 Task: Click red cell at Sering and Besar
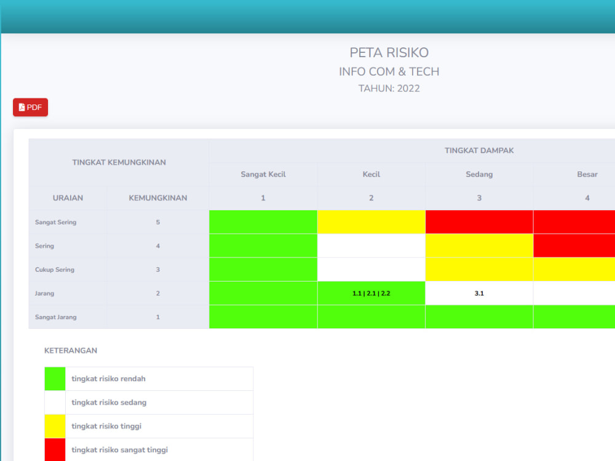pos(574,246)
